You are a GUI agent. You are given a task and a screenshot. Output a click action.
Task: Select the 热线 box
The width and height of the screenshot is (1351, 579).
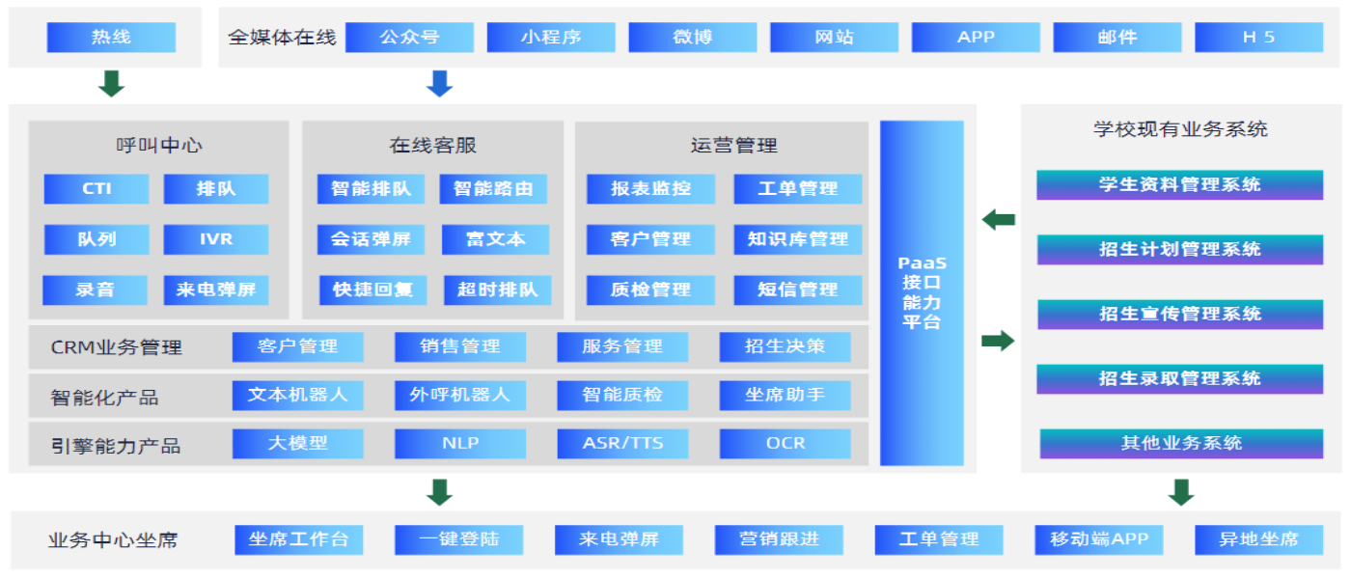(111, 38)
